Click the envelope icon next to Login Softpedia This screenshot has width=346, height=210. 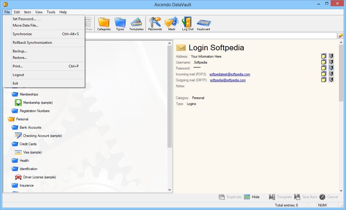point(181,47)
